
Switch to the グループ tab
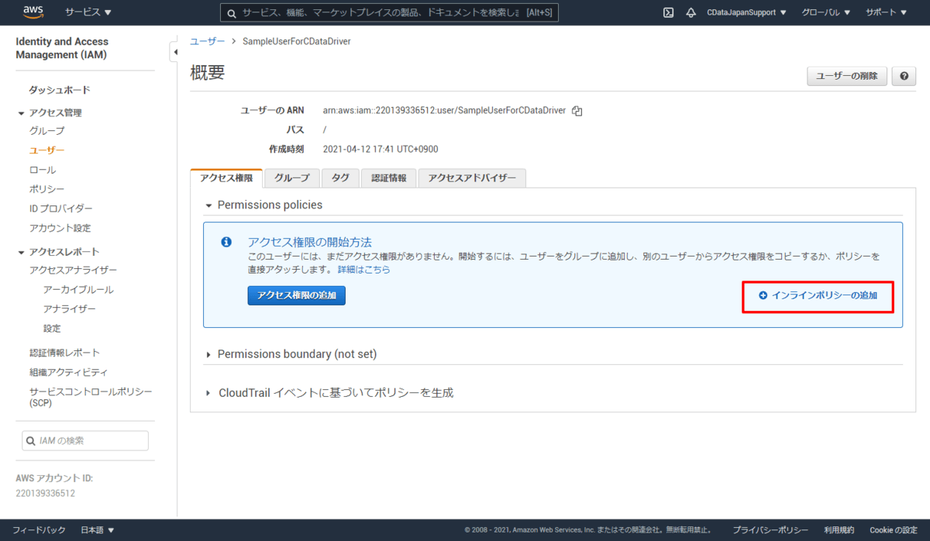(x=292, y=178)
